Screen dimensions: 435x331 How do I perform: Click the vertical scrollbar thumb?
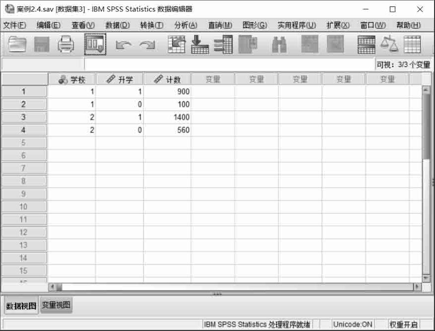(x=427, y=126)
